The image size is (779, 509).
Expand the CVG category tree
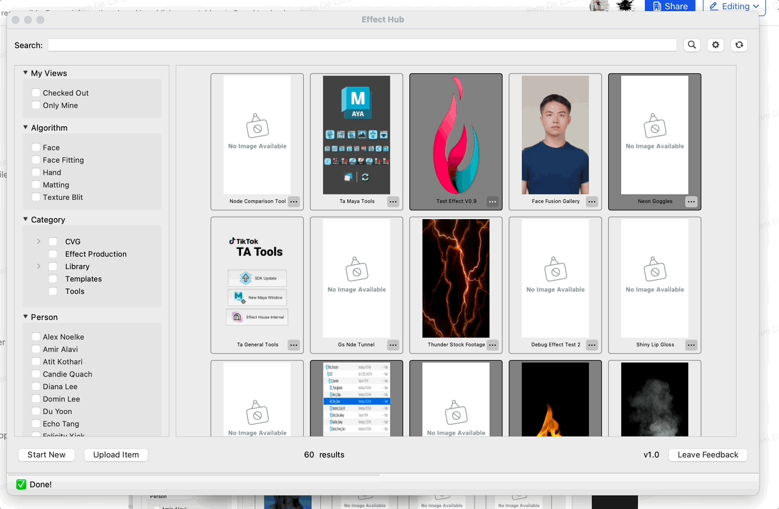coord(39,241)
